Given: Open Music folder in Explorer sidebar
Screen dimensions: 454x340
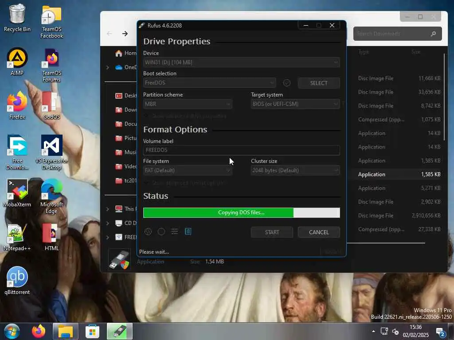Looking at the screenshot, I should pos(126,152).
